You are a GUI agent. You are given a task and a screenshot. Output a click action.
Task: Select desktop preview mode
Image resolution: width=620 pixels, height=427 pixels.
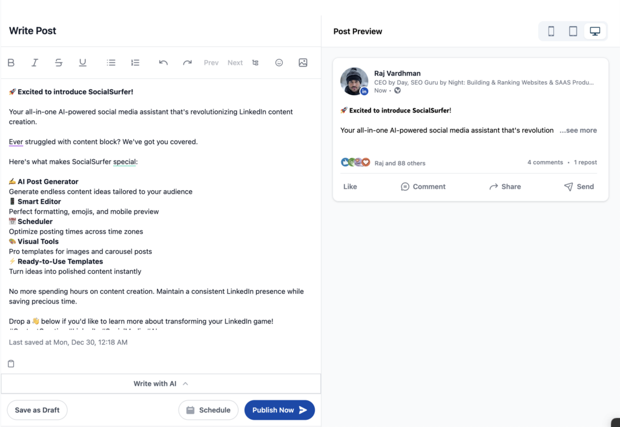point(595,31)
